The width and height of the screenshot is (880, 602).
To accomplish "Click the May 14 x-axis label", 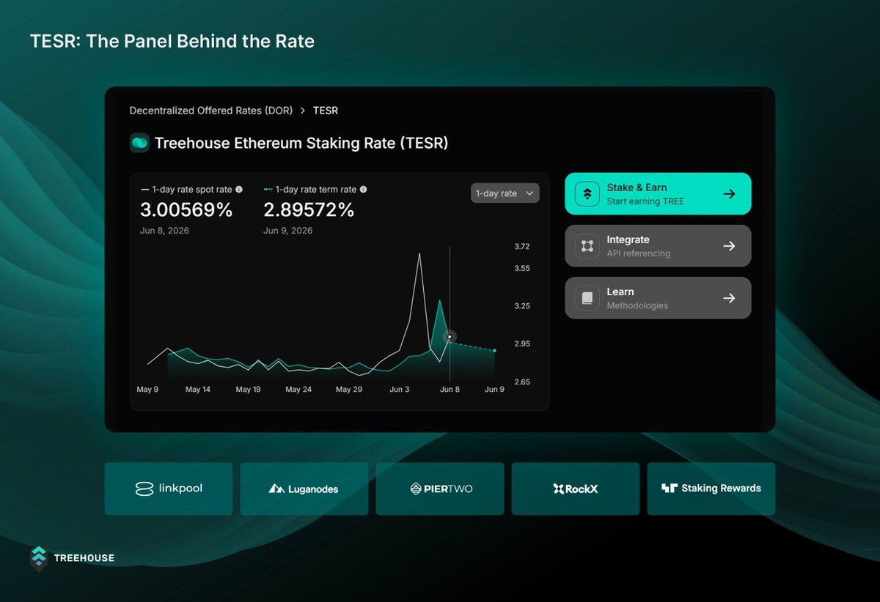I will pyautogui.click(x=198, y=390).
